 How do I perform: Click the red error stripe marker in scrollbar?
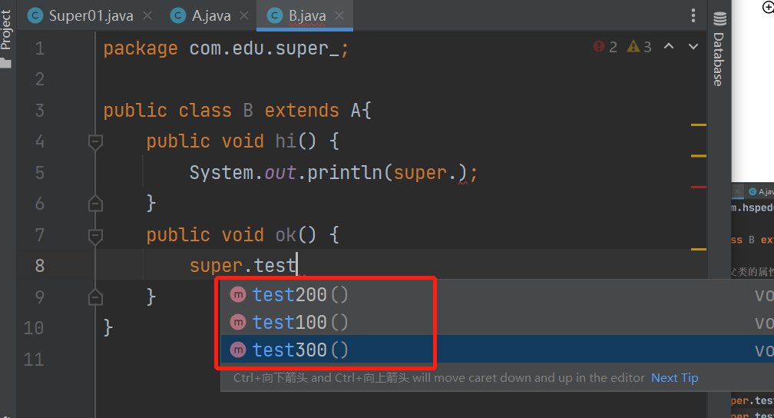[698, 187]
